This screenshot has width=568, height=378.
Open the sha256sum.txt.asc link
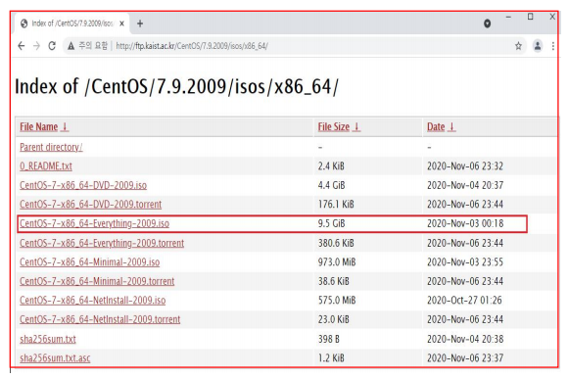point(55,358)
